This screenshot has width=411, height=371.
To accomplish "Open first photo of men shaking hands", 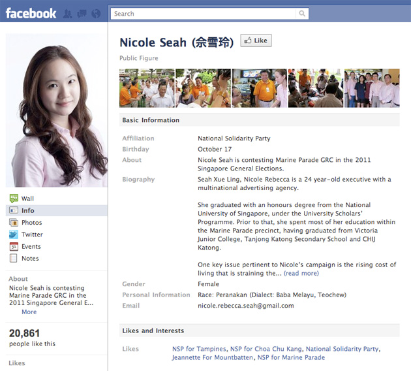I will click(x=147, y=88).
